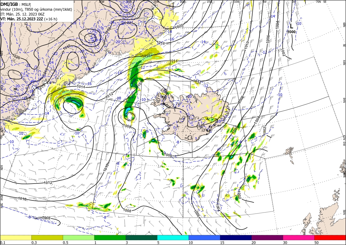The width and height of the screenshot is (346, 245).
Task: Click the cyan 5–10 legend segment
Action: (173, 237)
